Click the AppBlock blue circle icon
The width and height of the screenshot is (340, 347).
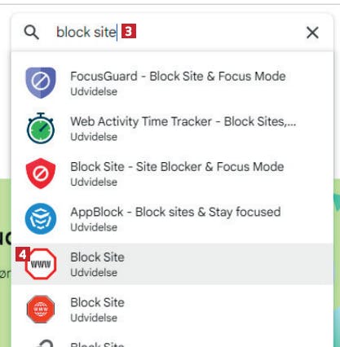(41, 218)
